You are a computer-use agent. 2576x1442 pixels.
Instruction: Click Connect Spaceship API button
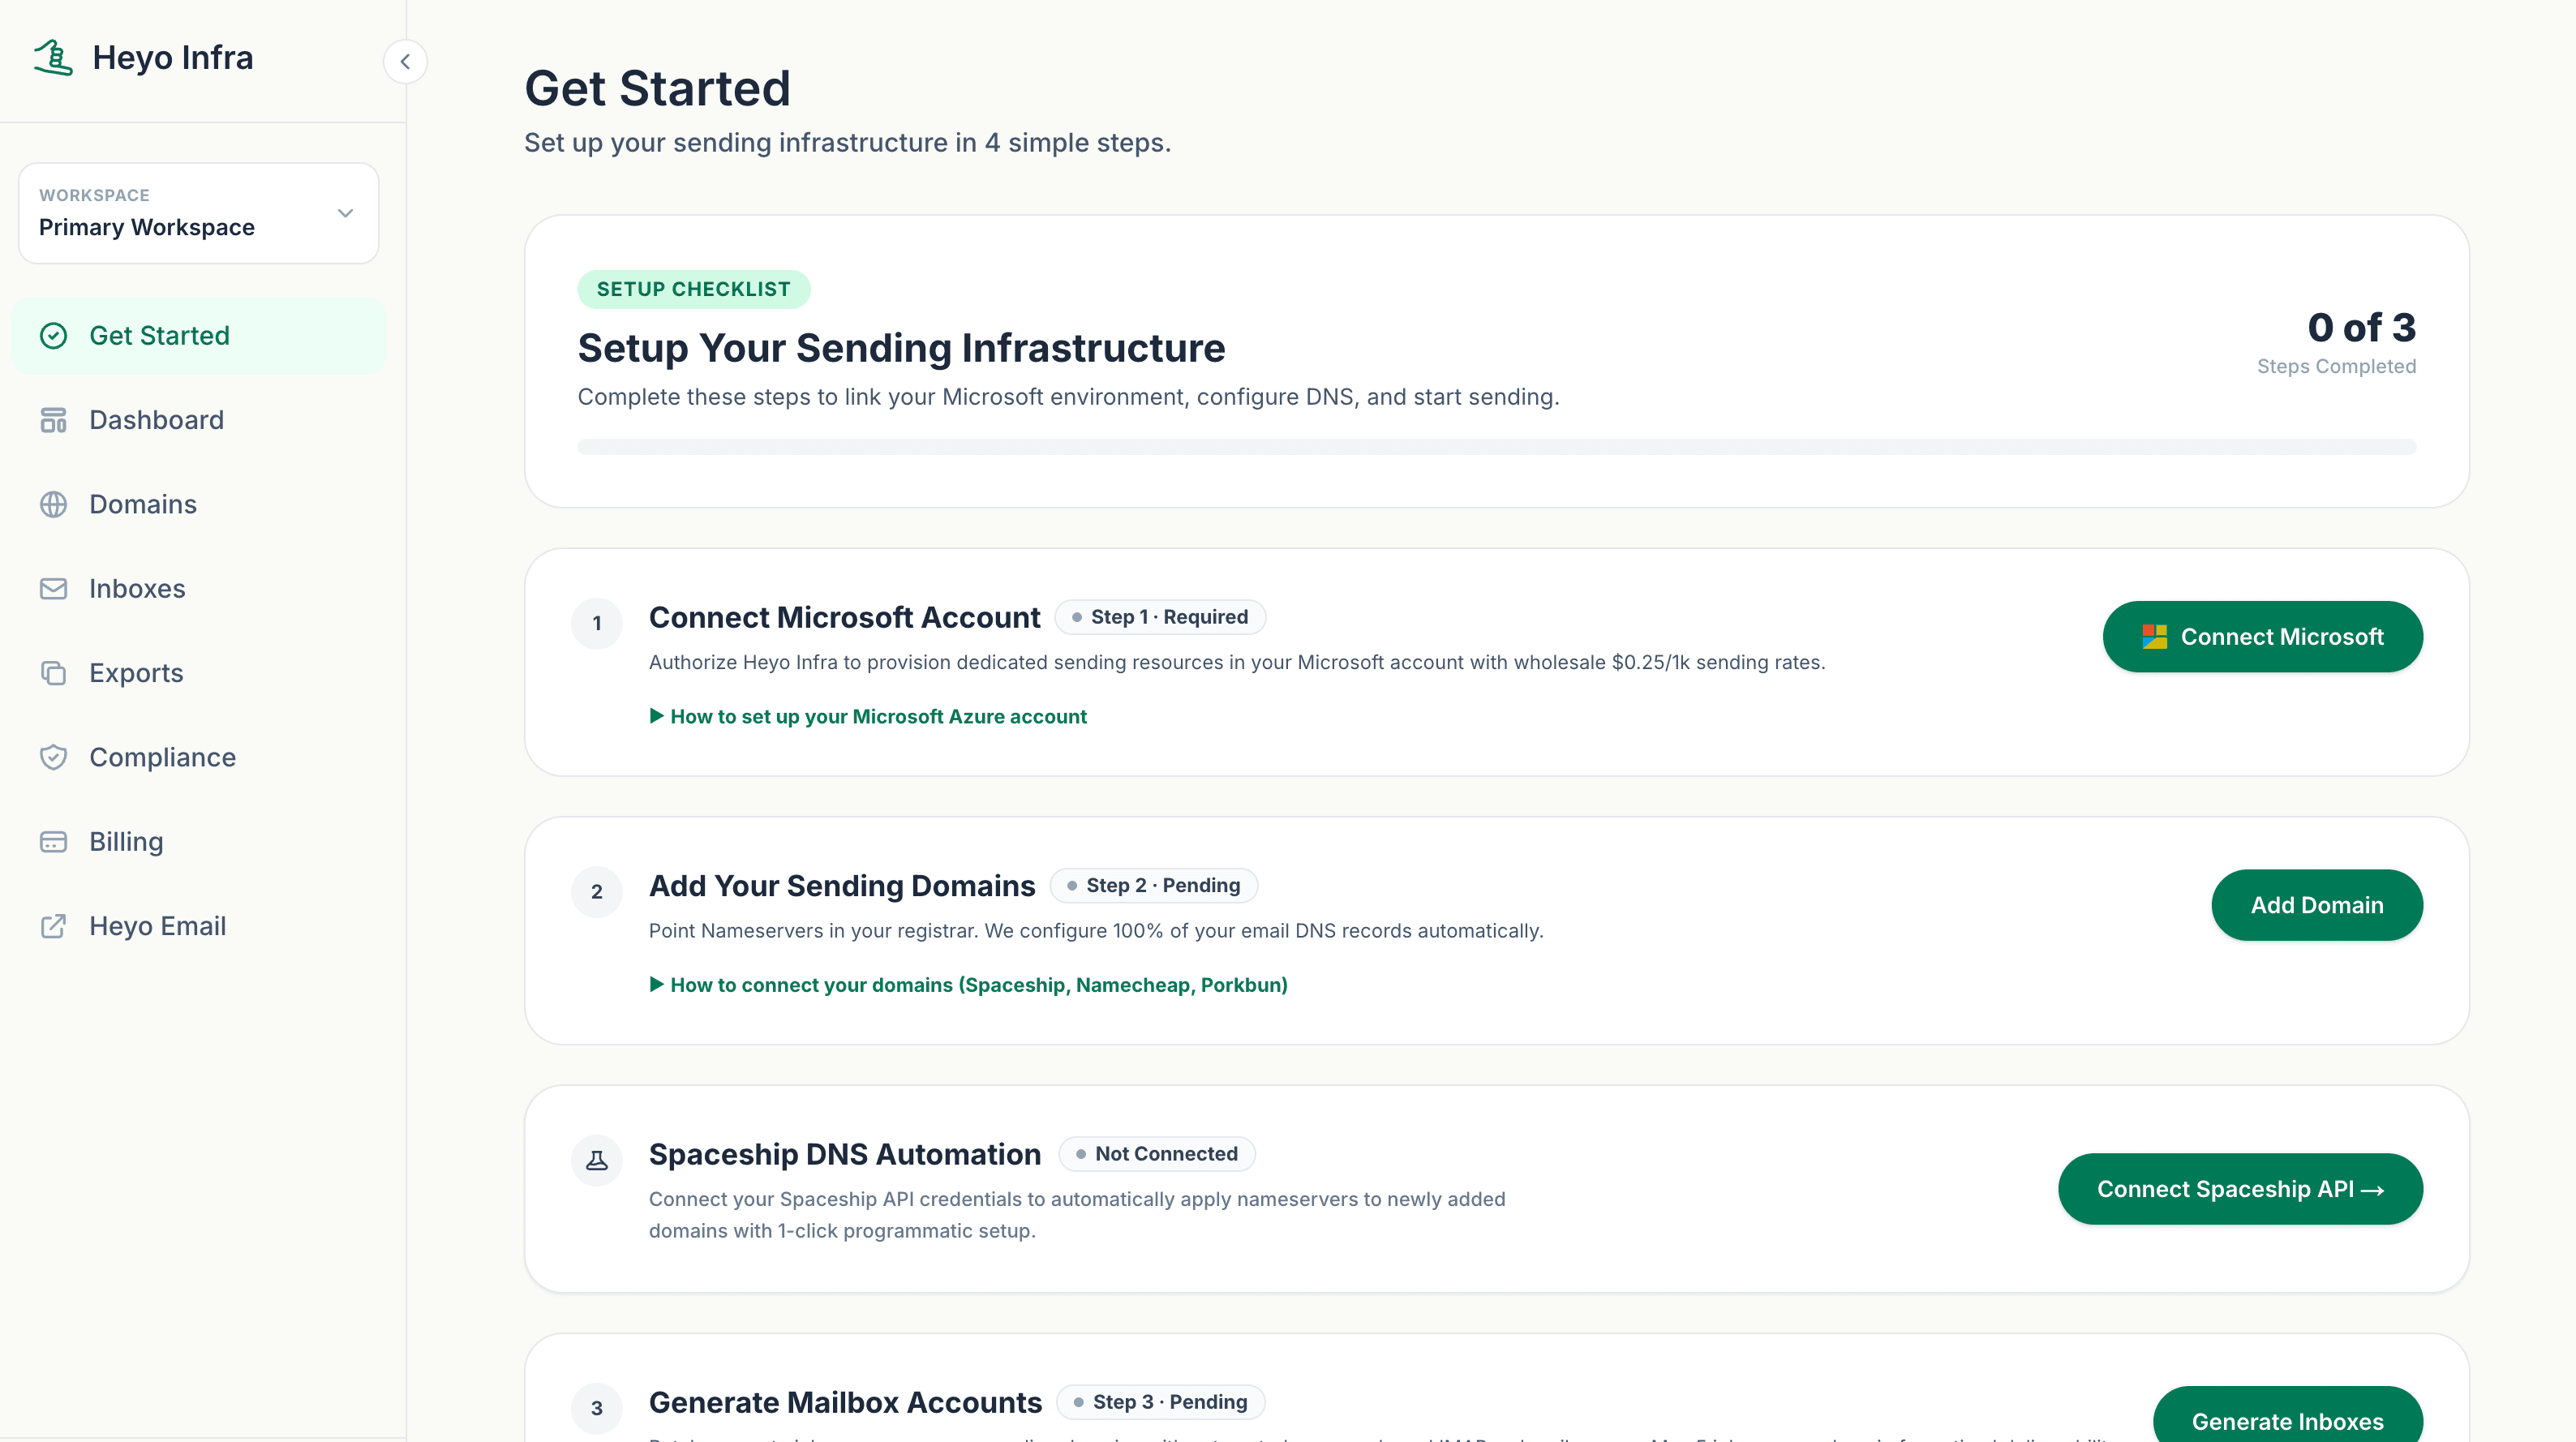(x=2240, y=1189)
